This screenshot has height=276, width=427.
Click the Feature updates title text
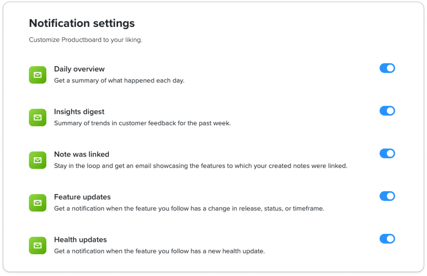[x=82, y=197]
